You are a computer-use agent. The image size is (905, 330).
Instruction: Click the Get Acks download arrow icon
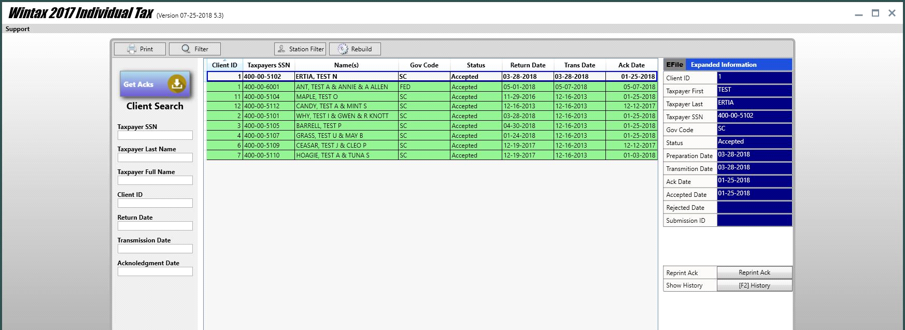click(177, 84)
